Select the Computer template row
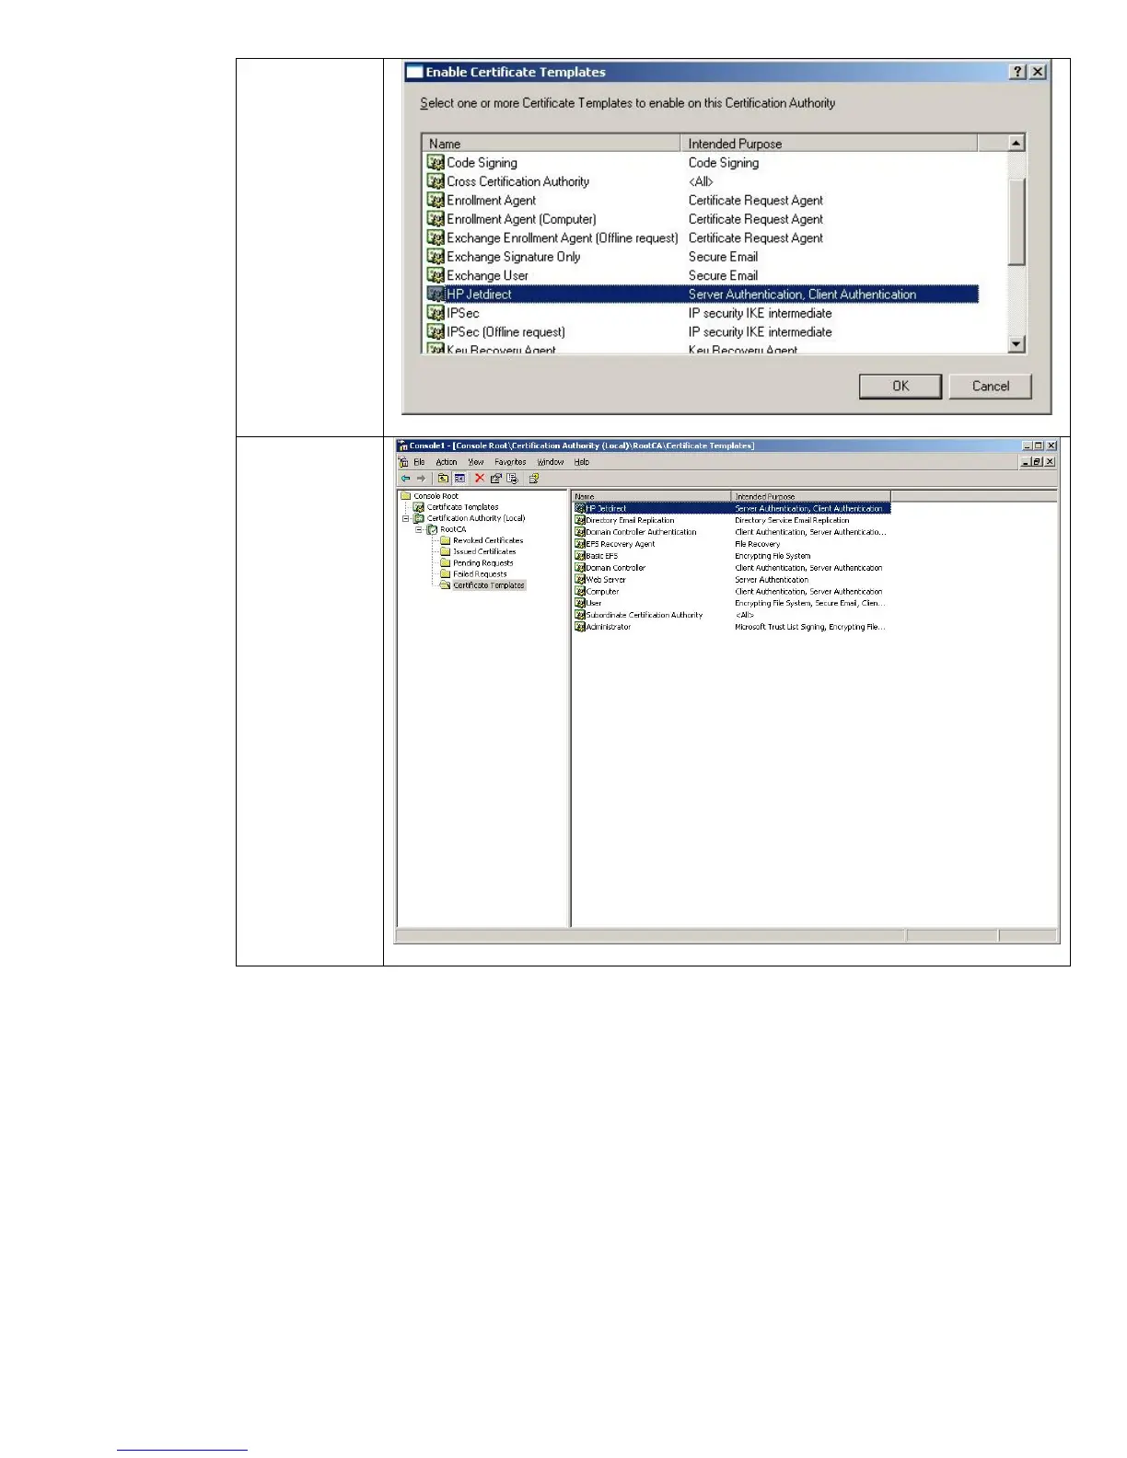1127x1458 pixels. coord(732,592)
